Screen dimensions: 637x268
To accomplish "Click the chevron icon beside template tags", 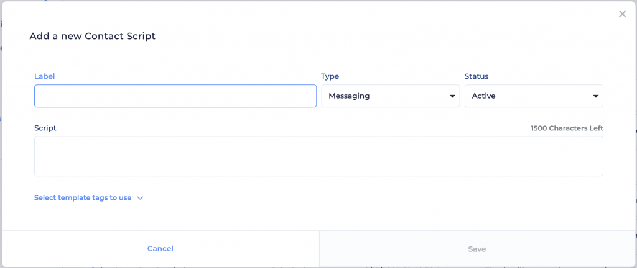I will [140, 198].
